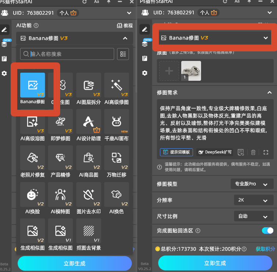Click the edit pencil sidebar icon in left panel
This screenshot has height=272, width=277.
4,29
